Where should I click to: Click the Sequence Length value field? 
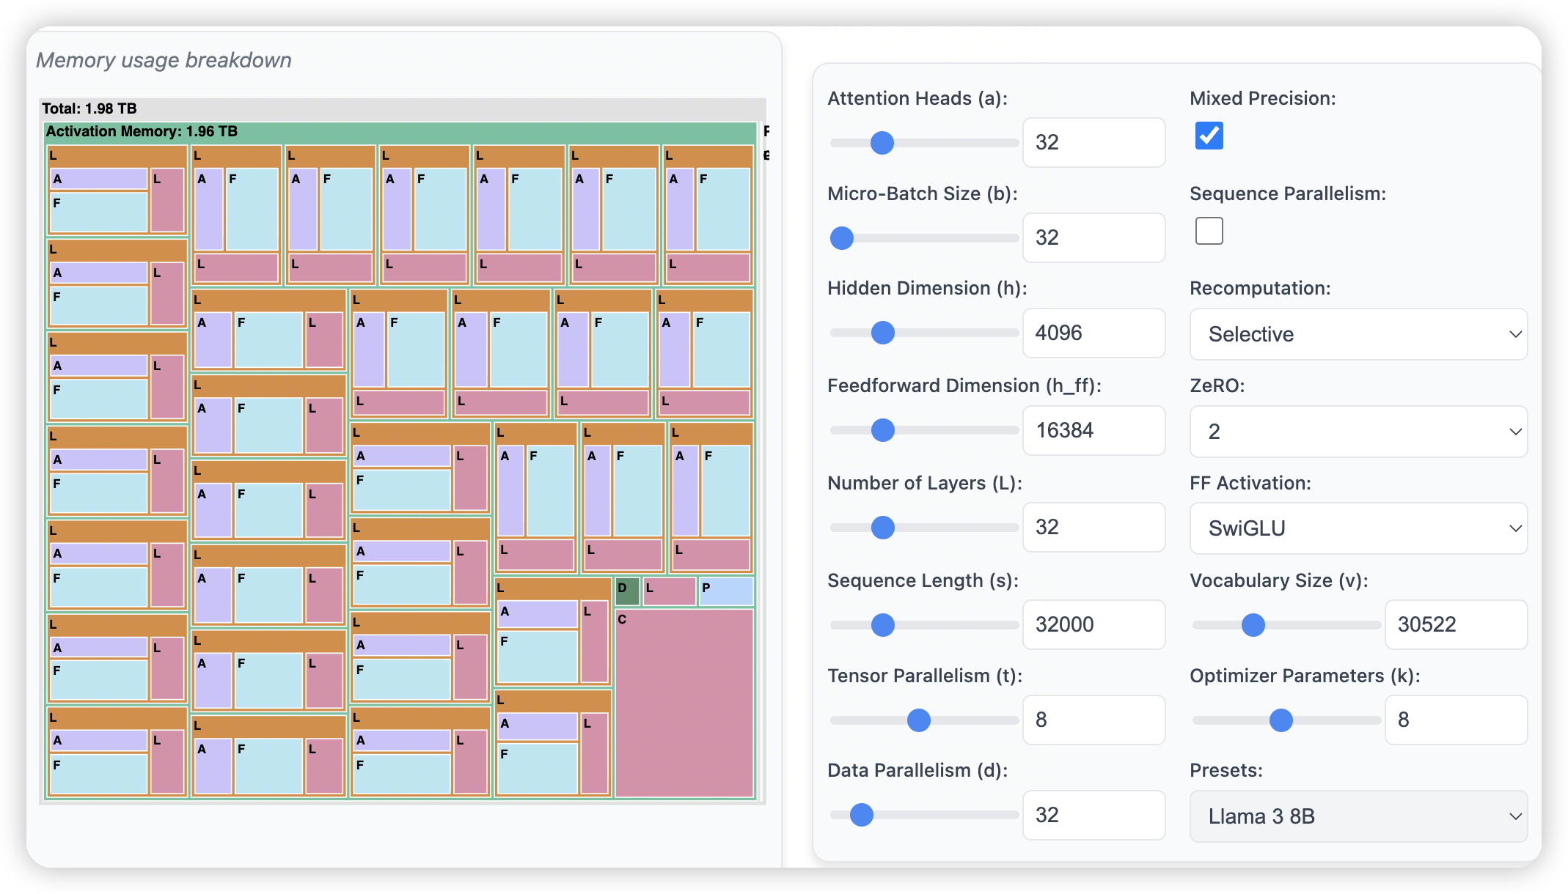pyautogui.click(x=1093, y=624)
